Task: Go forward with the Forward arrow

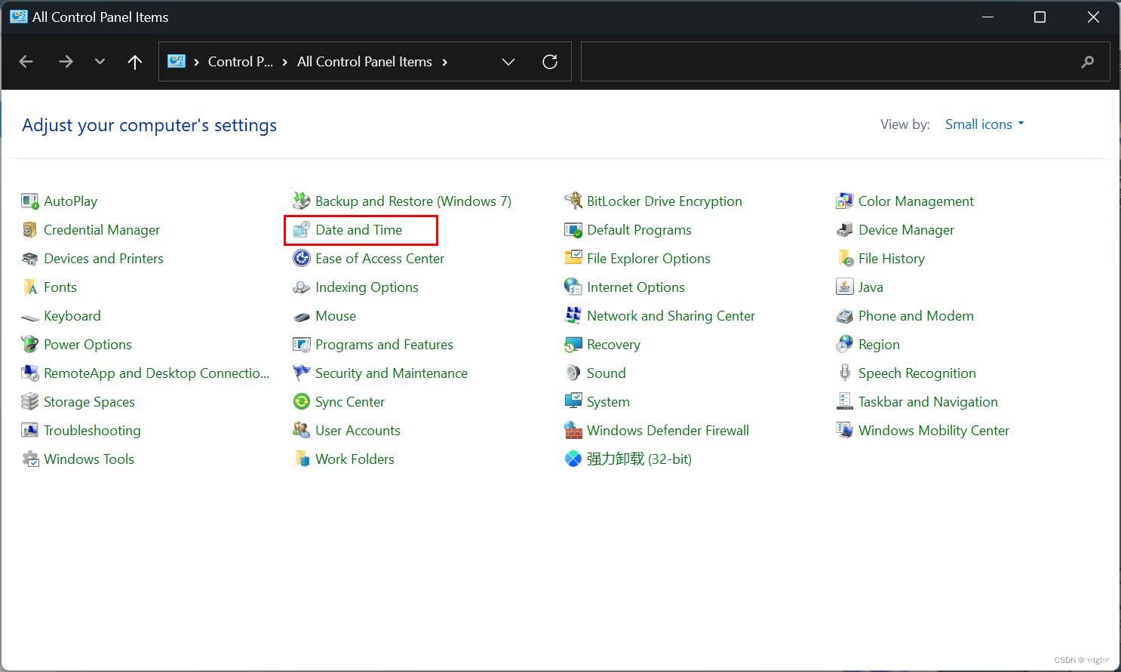Action: [66, 62]
